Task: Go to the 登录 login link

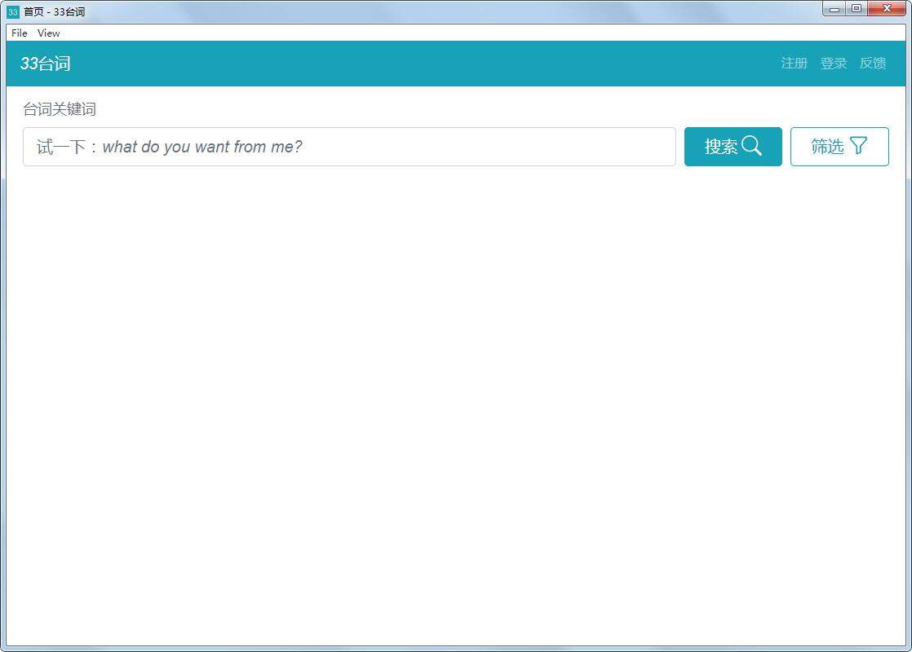Action: click(x=833, y=64)
